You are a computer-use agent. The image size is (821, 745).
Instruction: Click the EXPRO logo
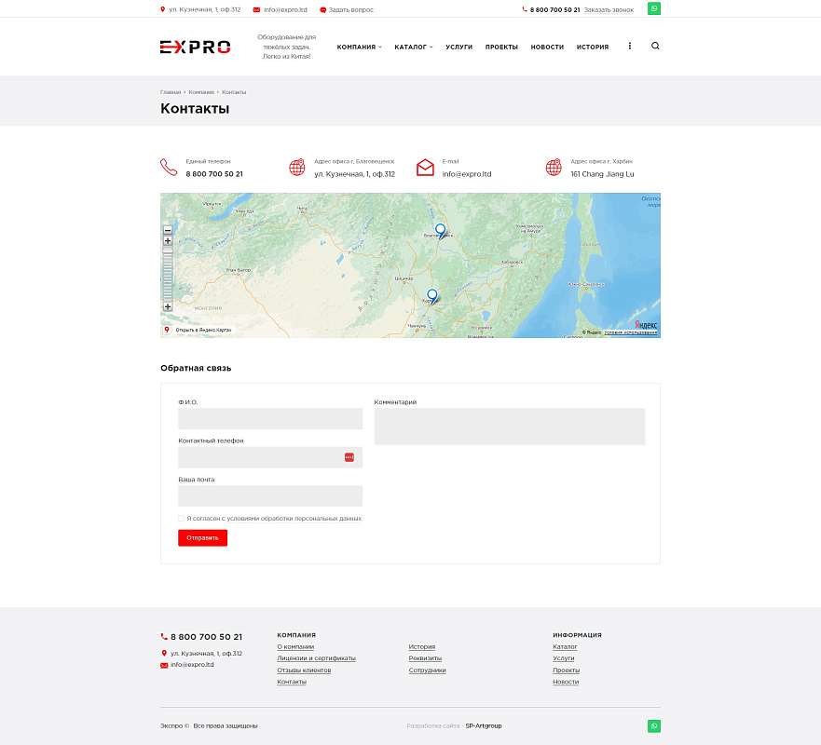(x=195, y=47)
